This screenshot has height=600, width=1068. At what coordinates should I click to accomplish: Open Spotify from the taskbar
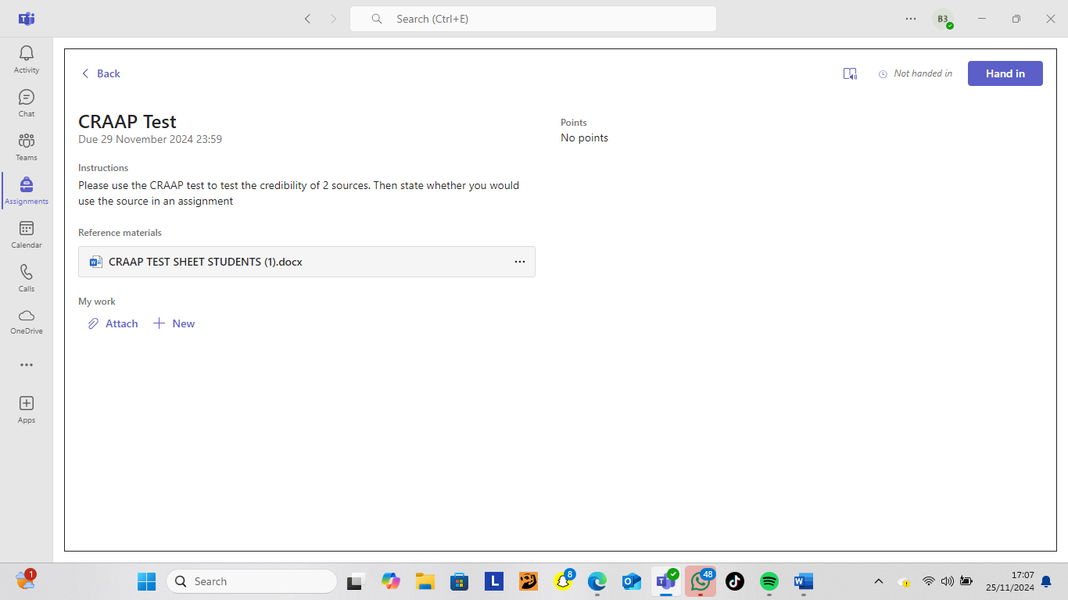click(769, 581)
